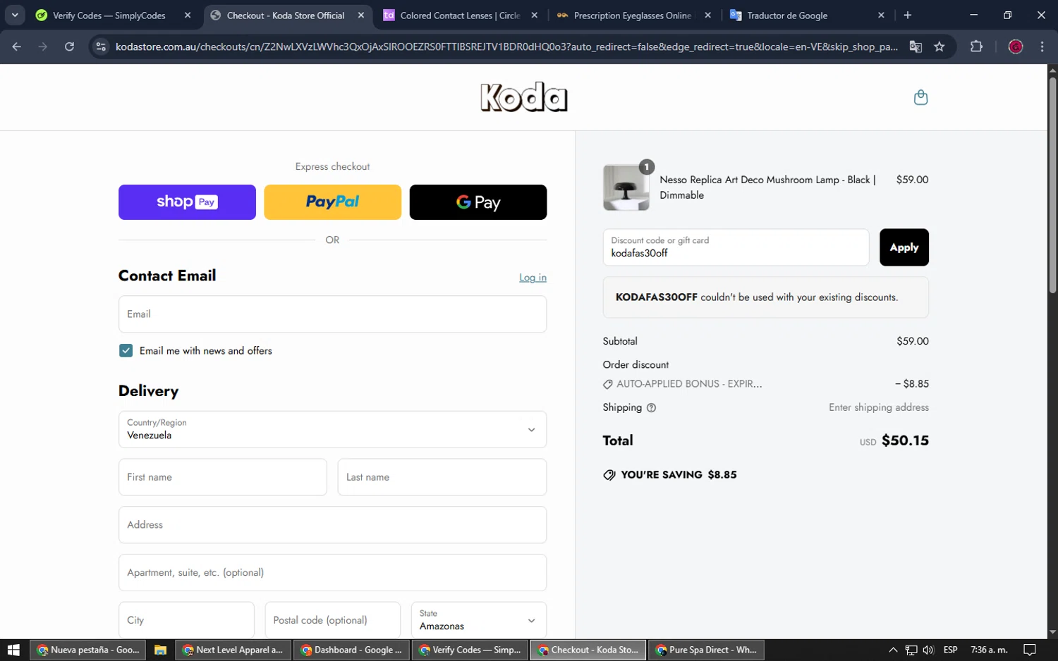Click the browser address bar URL

(506, 47)
